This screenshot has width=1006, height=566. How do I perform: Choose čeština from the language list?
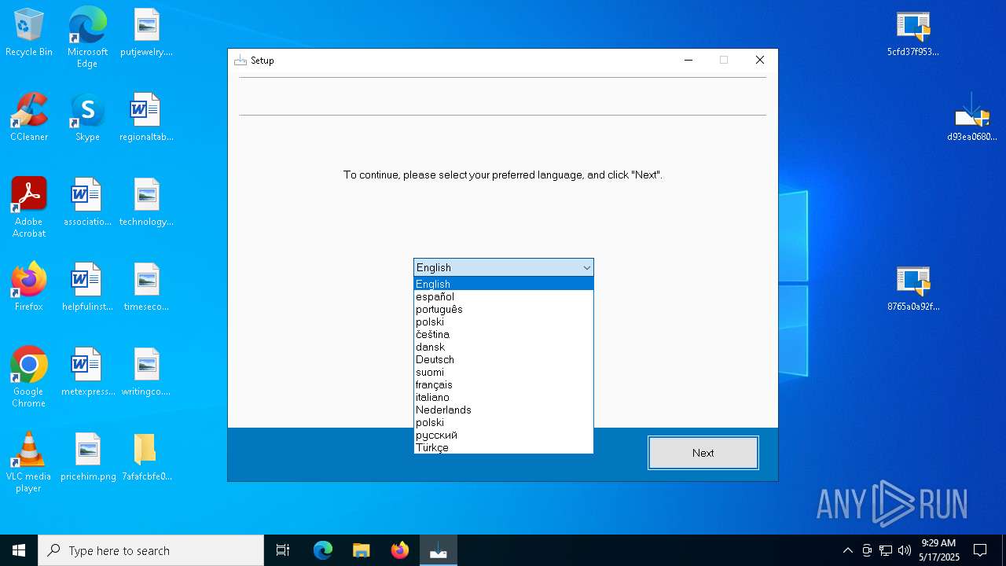point(504,334)
